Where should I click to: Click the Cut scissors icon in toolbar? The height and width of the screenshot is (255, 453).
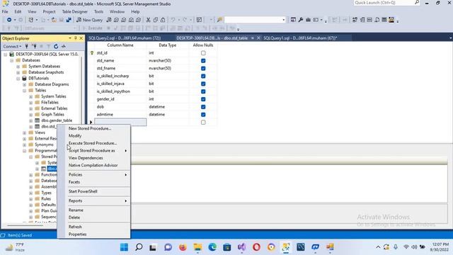(148, 20)
